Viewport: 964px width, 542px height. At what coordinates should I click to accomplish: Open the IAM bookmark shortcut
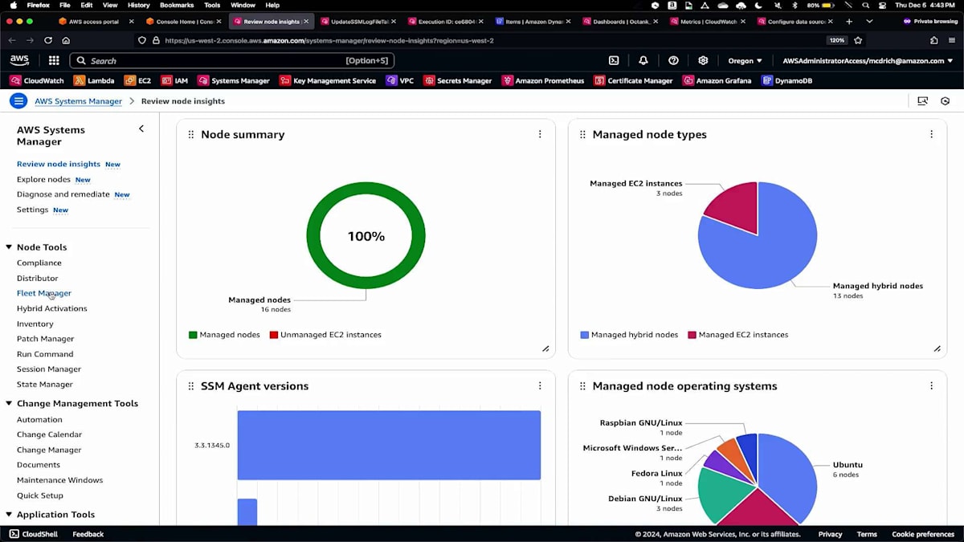click(174, 80)
